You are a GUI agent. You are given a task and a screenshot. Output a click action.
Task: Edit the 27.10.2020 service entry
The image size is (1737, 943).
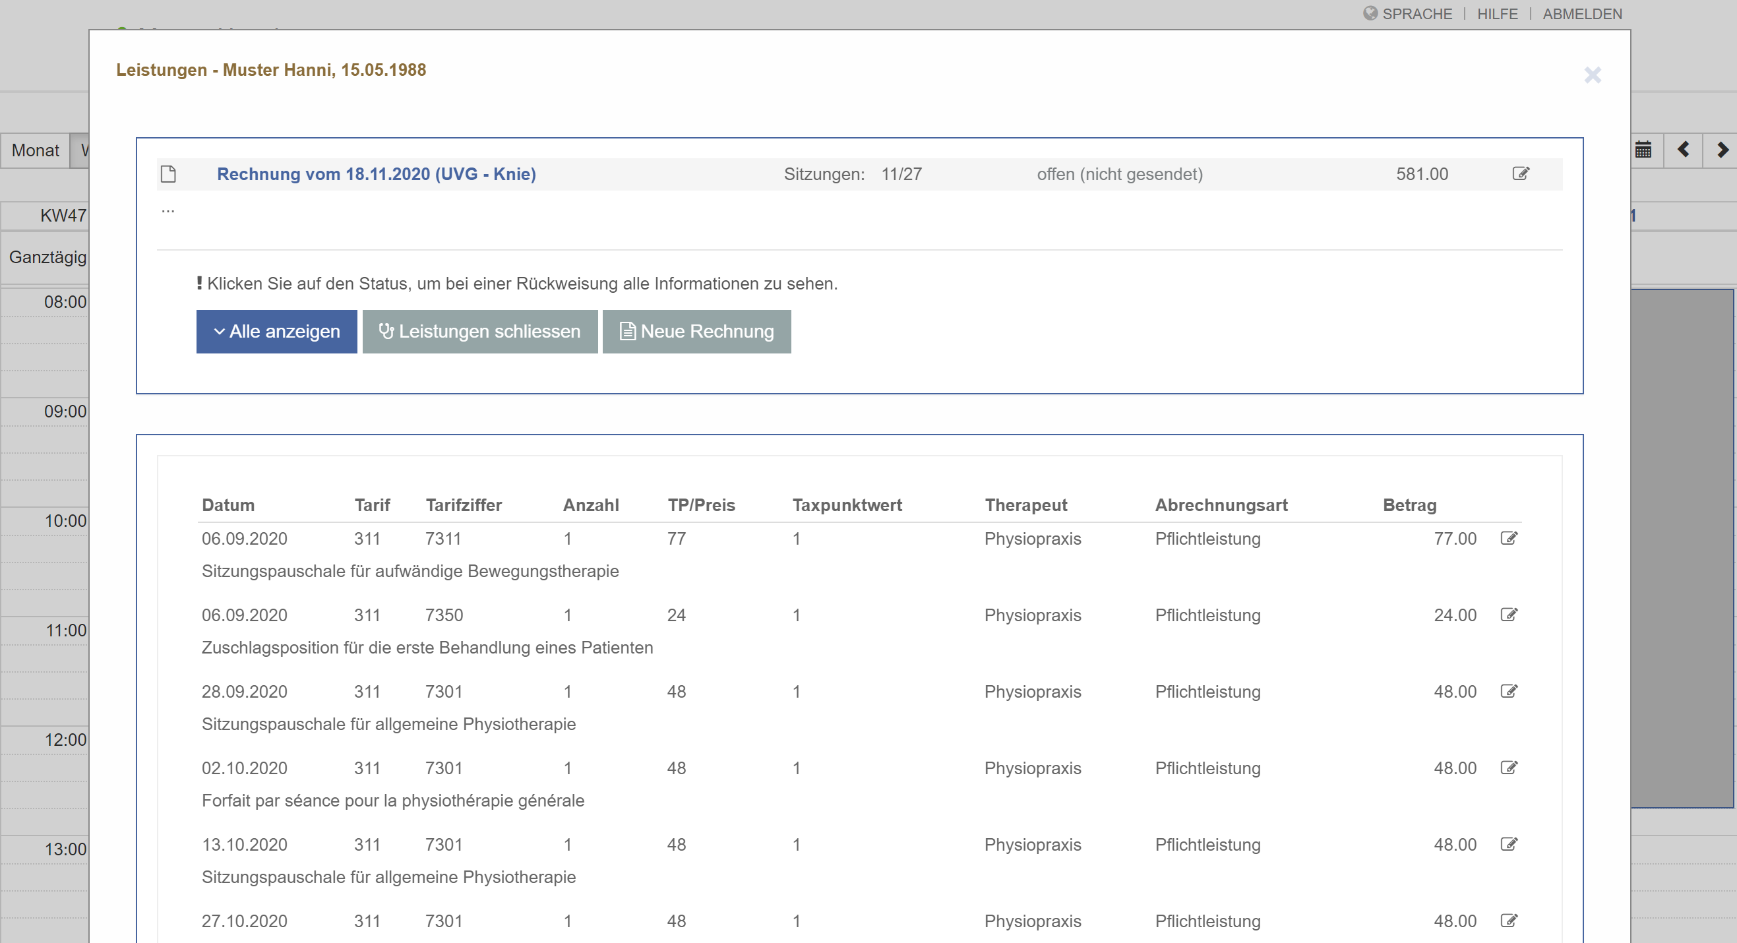[x=1509, y=921]
